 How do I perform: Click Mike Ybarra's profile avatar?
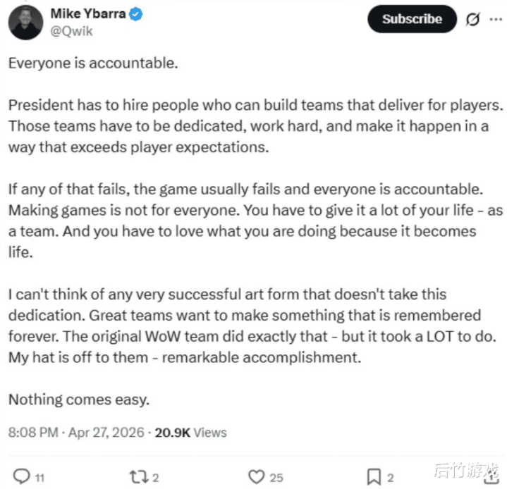26,22
